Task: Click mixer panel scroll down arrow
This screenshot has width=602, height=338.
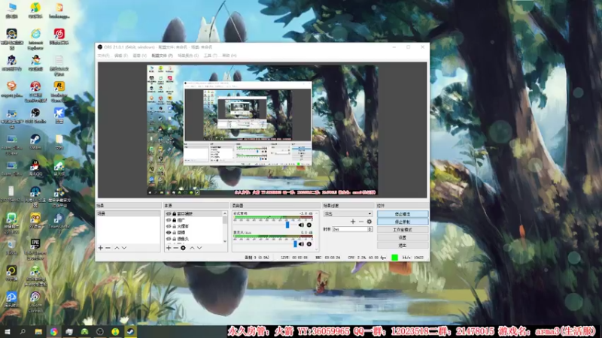Action: click(317, 249)
